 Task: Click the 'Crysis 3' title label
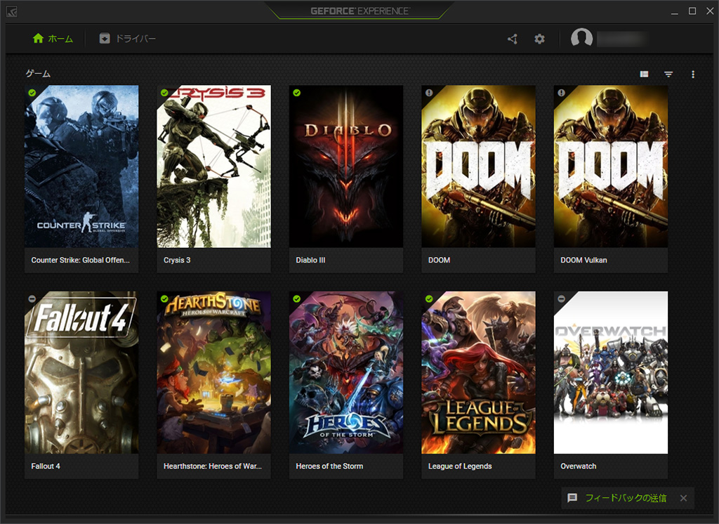(177, 260)
